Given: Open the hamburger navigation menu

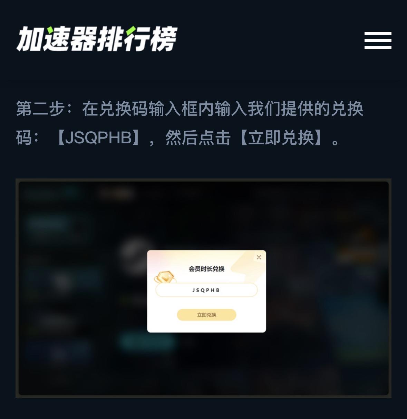Looking at the screenshot, I should (378, 40).
